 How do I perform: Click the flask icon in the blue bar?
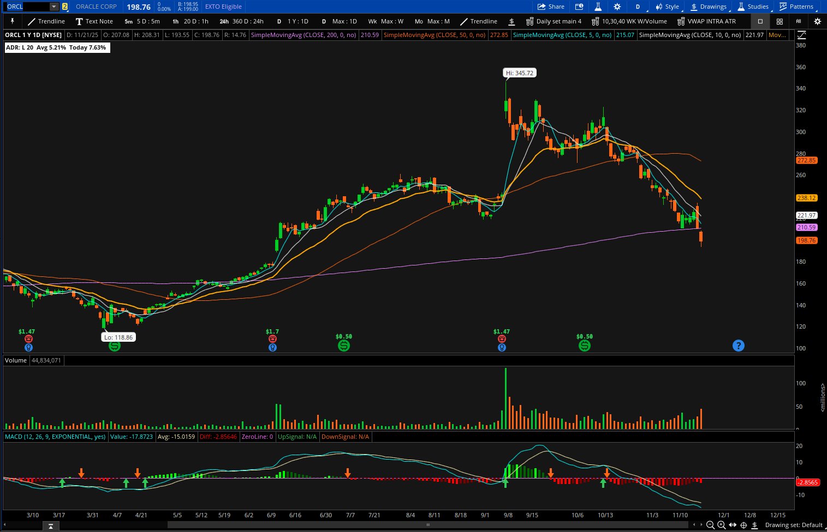598,7
